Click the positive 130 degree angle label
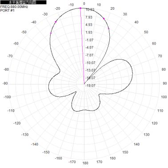Screen dimensions: 168x168 coord(147,135)
